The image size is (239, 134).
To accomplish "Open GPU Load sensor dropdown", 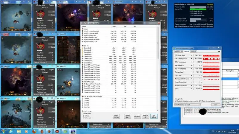I will click(191, 75).
